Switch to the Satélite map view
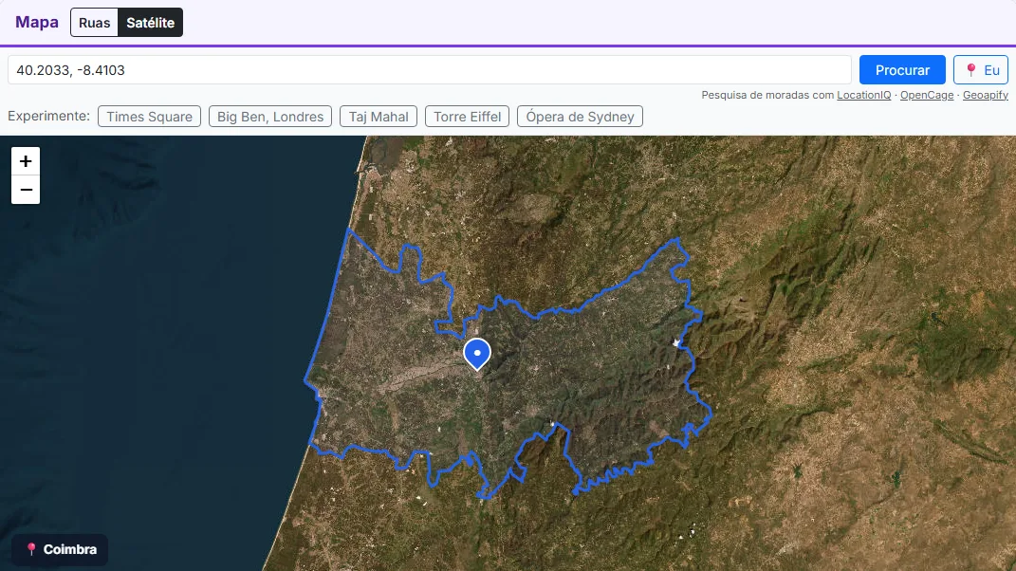 [x=150, y=23]
